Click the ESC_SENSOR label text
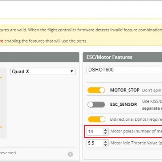 pyautogui.click(x=124, y=104)
